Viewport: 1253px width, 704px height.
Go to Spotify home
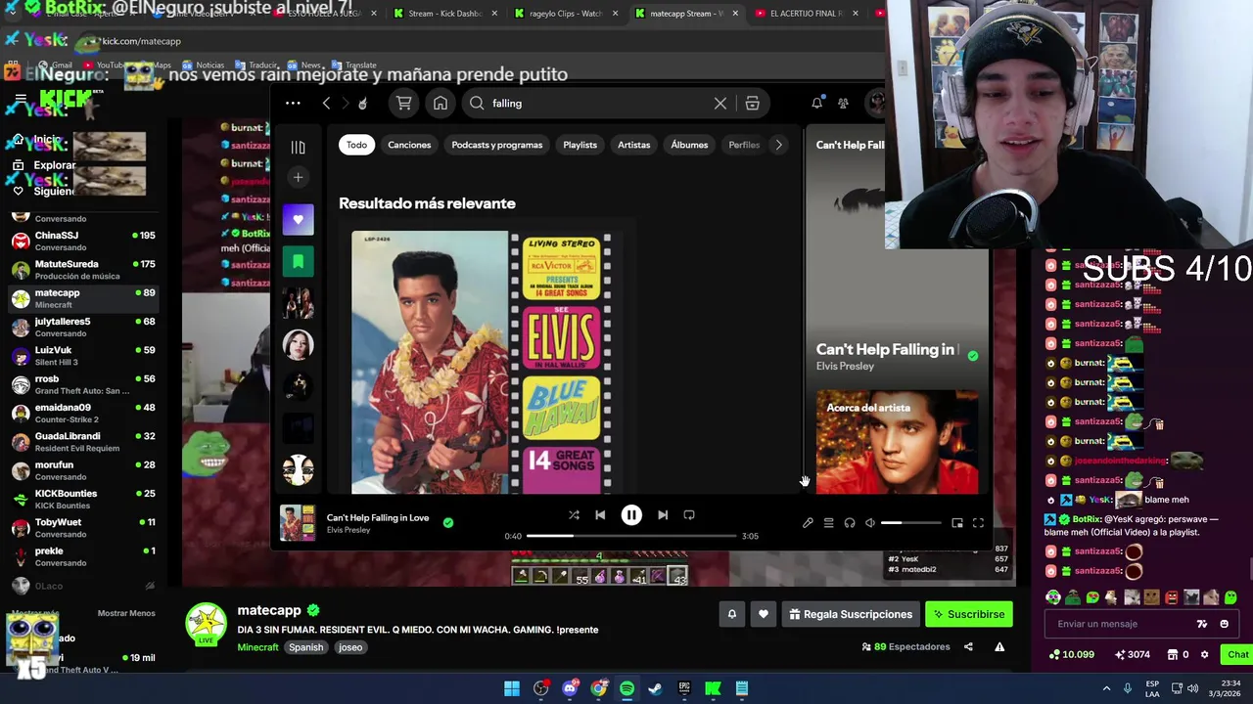pos(441,103)
